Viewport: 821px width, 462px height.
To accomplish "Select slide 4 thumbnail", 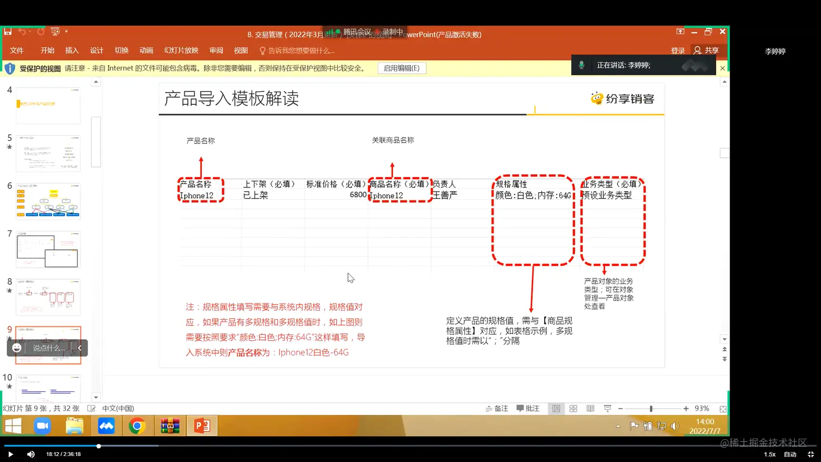I will (x=48, y=105).
